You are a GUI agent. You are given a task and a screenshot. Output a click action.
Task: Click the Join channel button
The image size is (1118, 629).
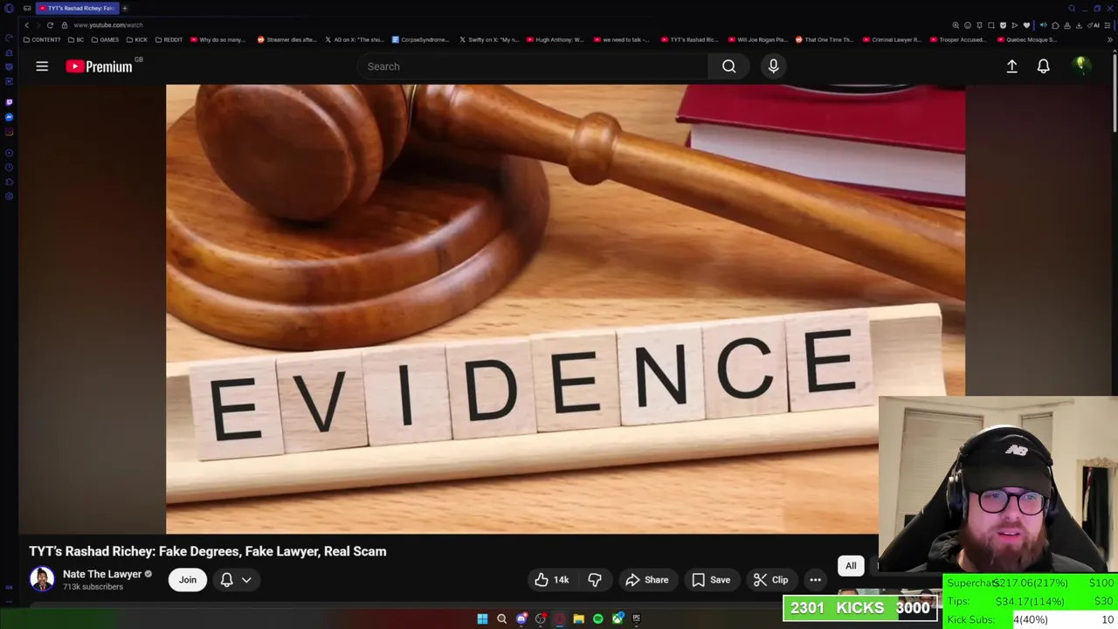tap(188, 580)
